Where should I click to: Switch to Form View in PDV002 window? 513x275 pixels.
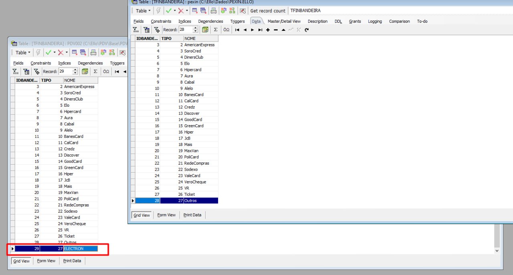coord(46,261)
